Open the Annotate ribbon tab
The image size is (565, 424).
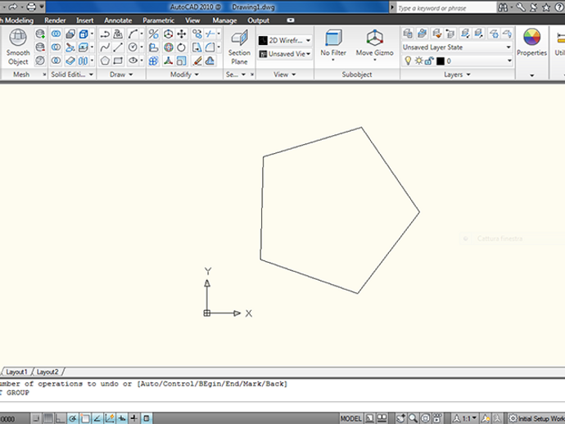[118, 20]
